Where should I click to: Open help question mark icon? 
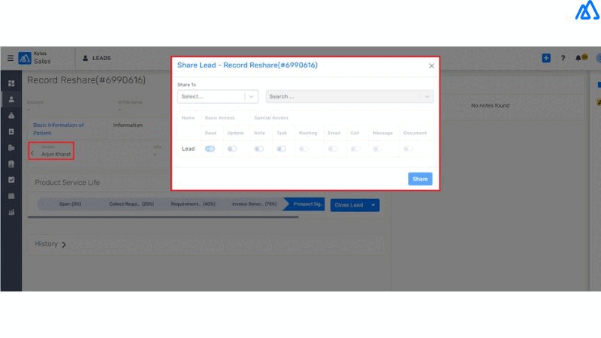[x=563, y=58]
